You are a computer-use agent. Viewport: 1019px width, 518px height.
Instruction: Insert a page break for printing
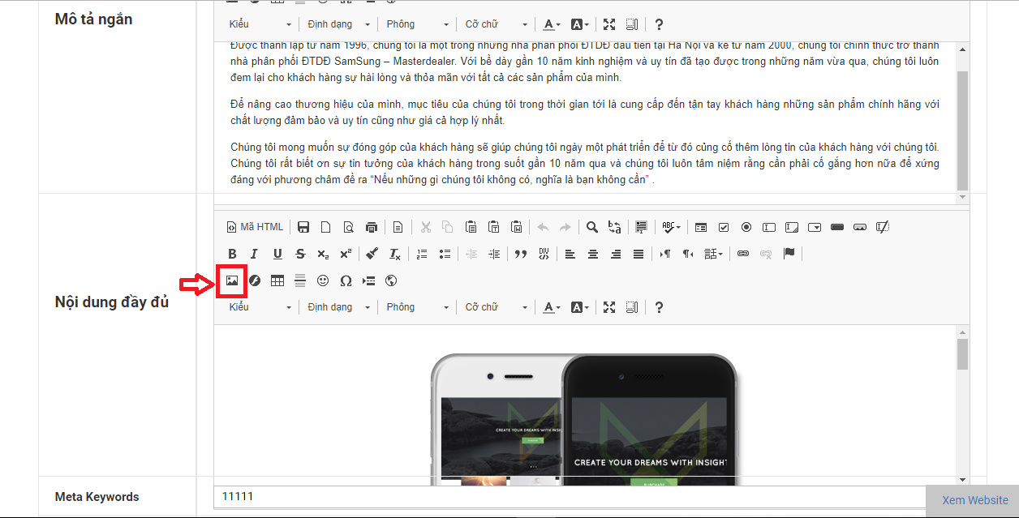click(x=368, y=280)
